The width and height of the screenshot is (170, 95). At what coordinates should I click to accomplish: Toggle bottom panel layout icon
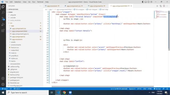click(x=146, y=2)
